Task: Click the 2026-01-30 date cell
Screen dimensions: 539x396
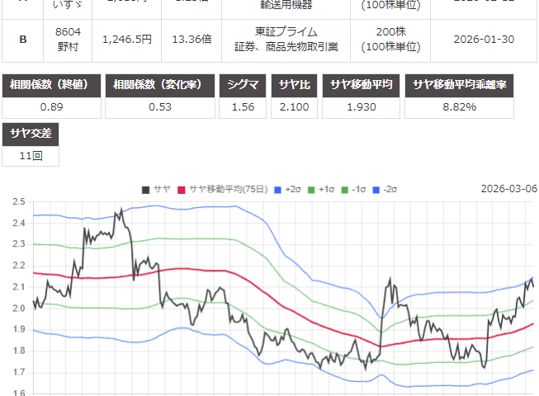Action: pyautogui.click(x=483, y=39)
